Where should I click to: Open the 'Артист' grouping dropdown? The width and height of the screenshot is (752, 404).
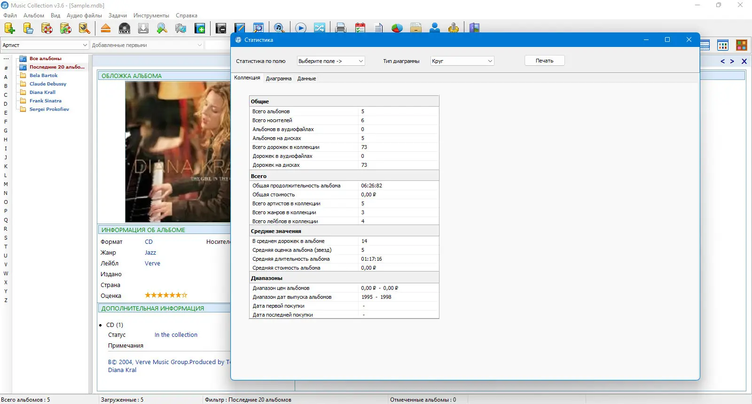[45, 45]
